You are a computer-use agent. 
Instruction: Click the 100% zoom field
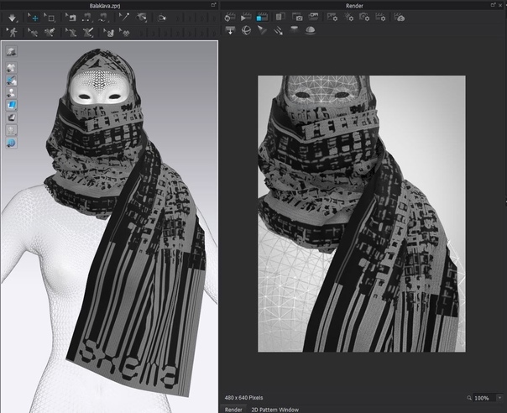coord(481,397)
